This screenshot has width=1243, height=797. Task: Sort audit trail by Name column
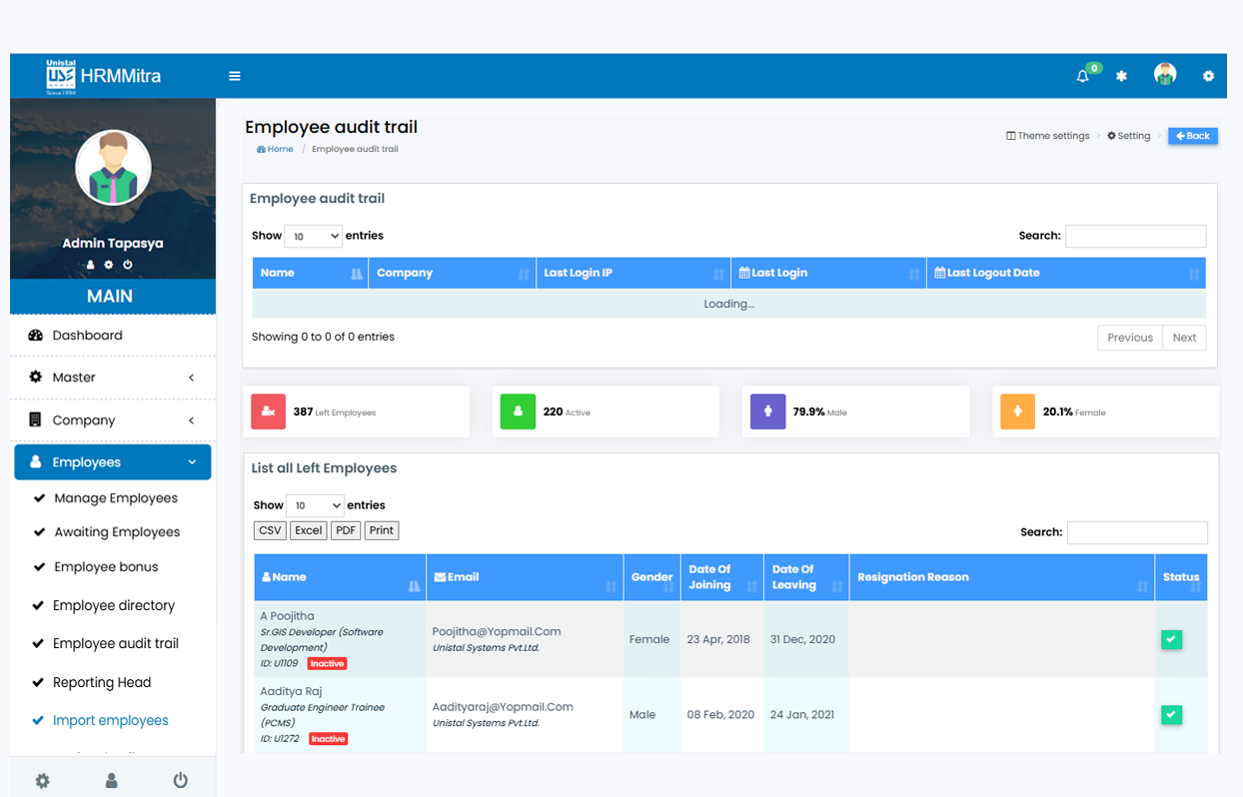[x=310, y=273]
